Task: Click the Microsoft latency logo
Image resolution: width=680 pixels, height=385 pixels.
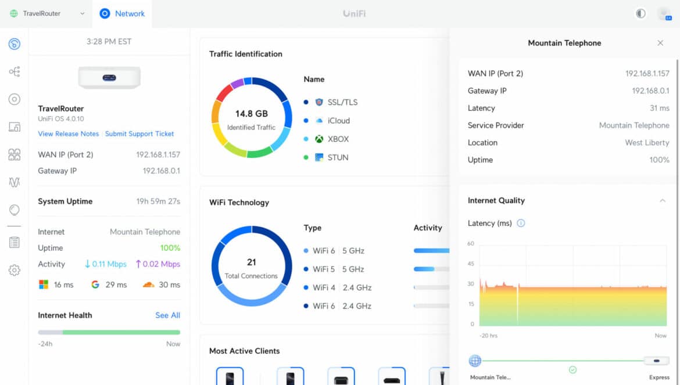Action: coord(44,285)
